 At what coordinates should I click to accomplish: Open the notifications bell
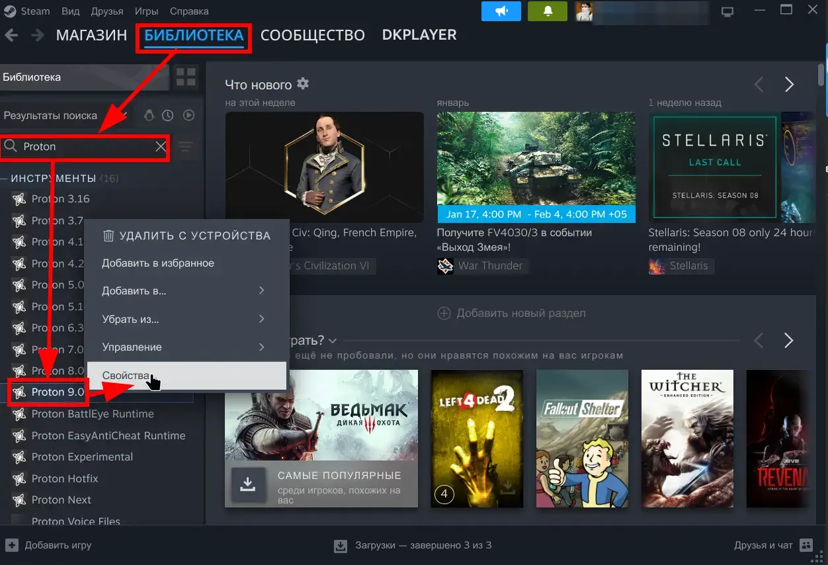(x=548, y=11)
